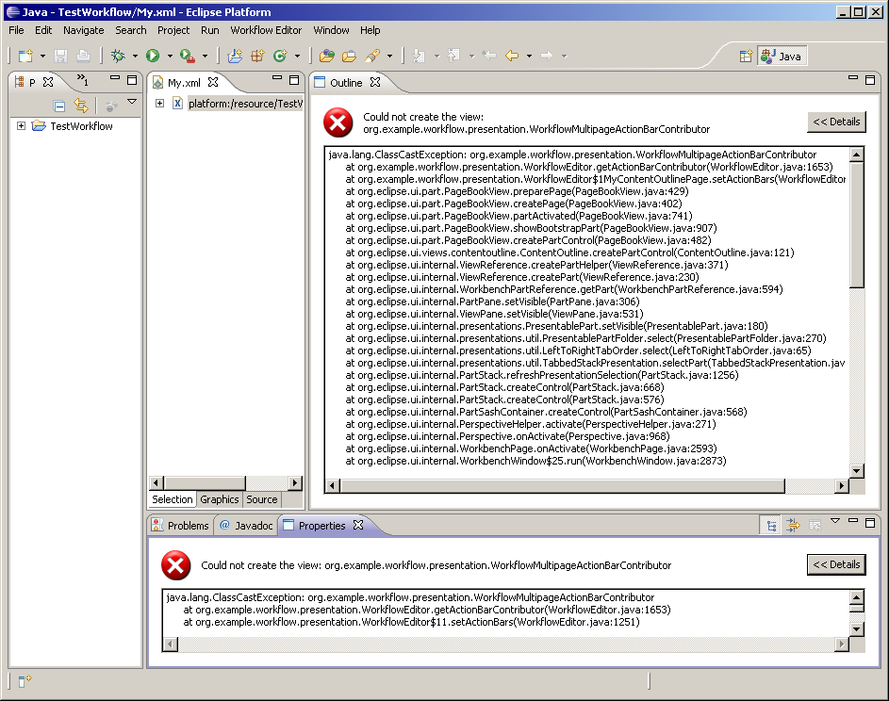Toggle Show Advanced Properties in Properties view
This screenshot has height=701, width=889.
[793, 526]
